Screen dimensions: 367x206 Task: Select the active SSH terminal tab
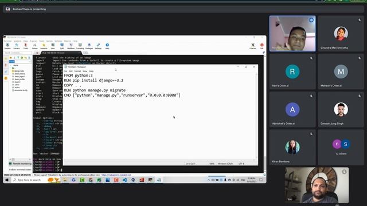(61, 53)
